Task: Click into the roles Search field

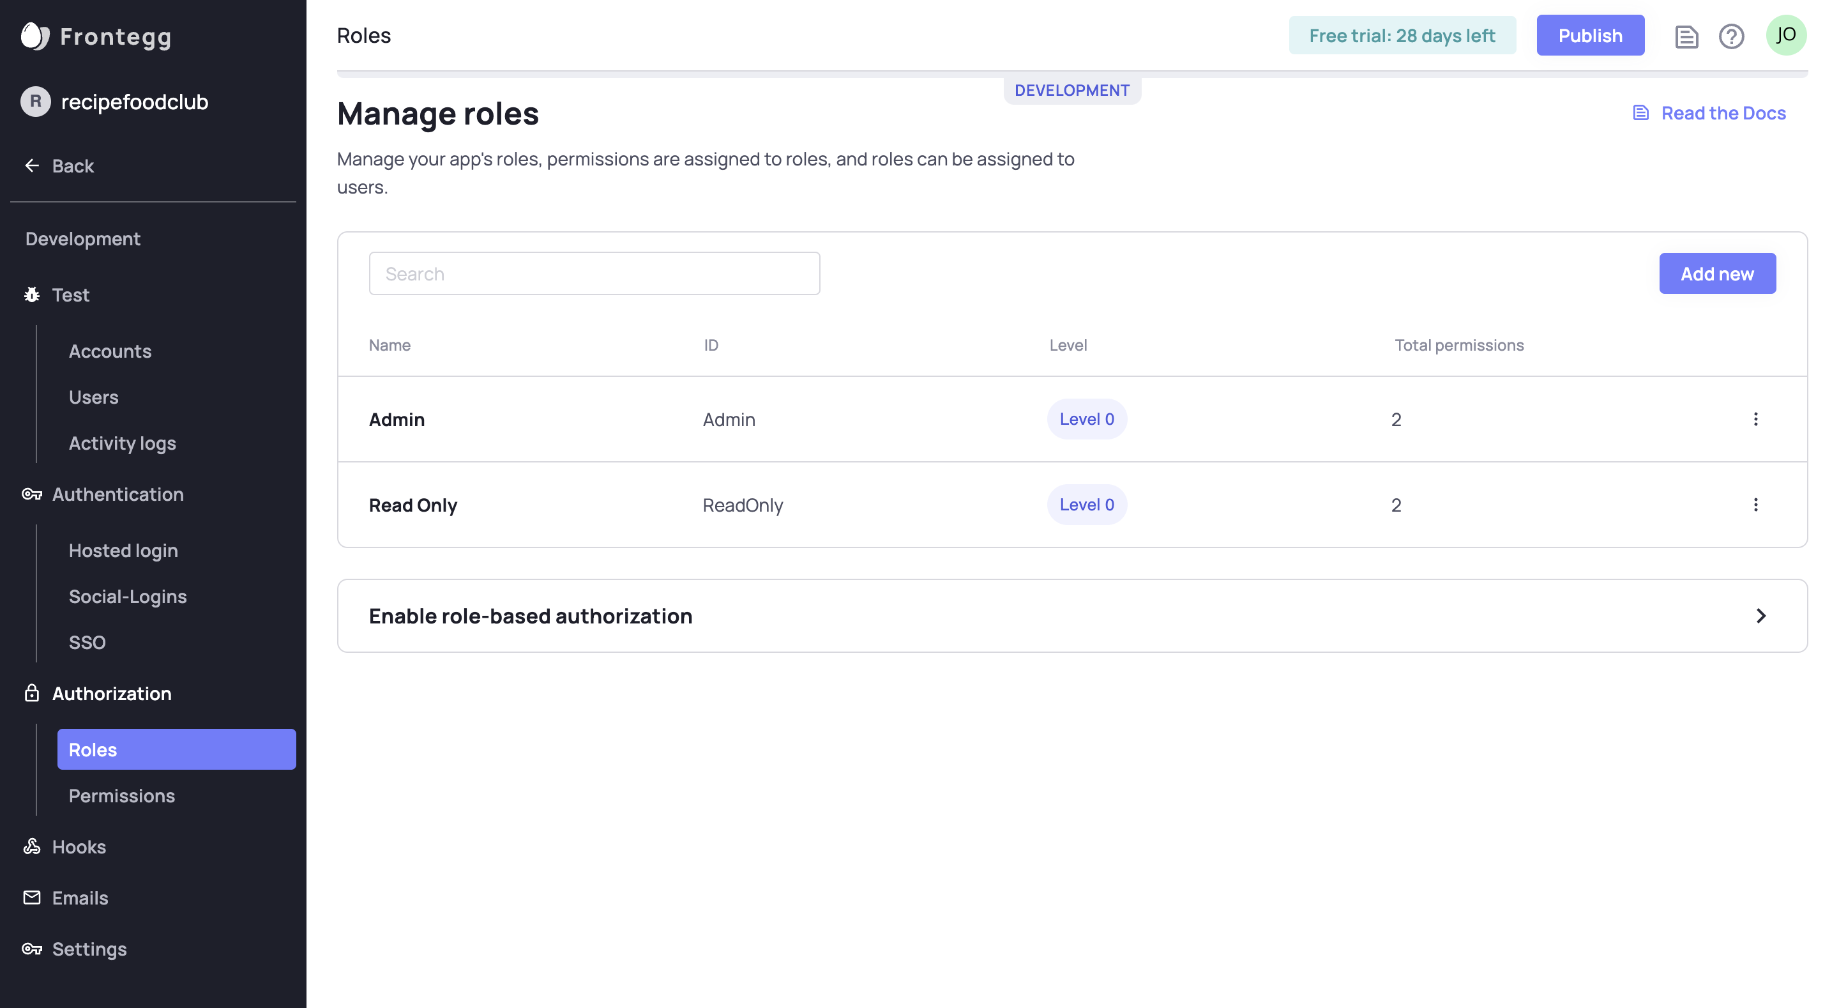Action: point(594,273)
